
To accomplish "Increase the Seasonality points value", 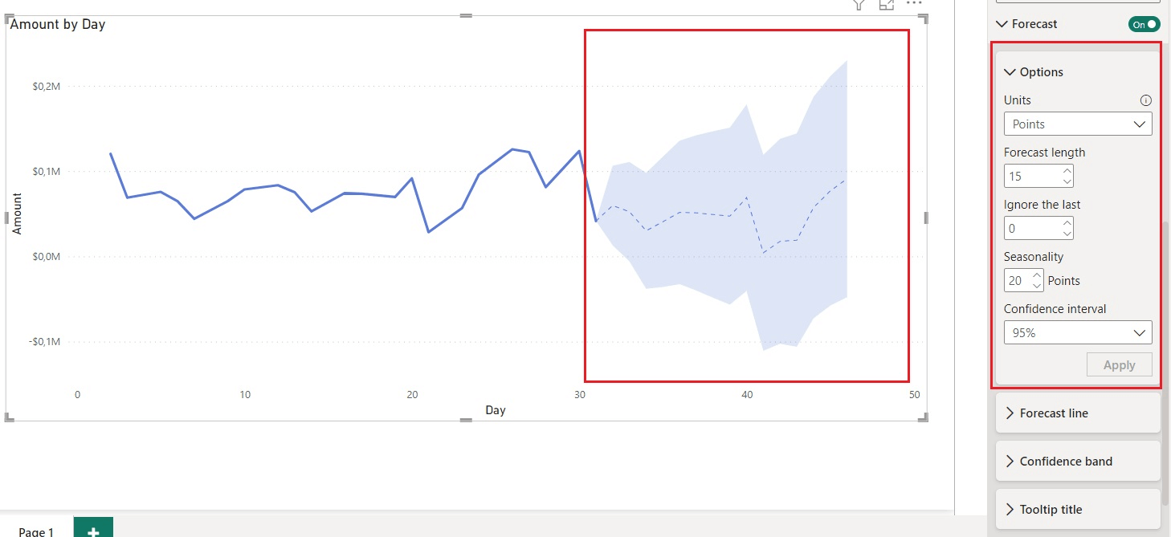I will pyautogui.click(x=1038, y=276).
